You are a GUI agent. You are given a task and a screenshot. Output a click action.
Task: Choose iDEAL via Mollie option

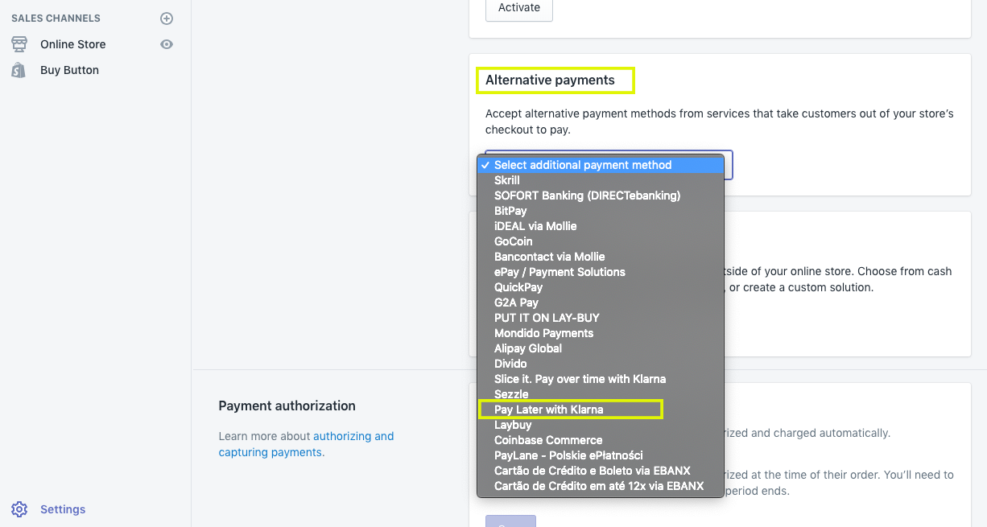click(601, 226)
